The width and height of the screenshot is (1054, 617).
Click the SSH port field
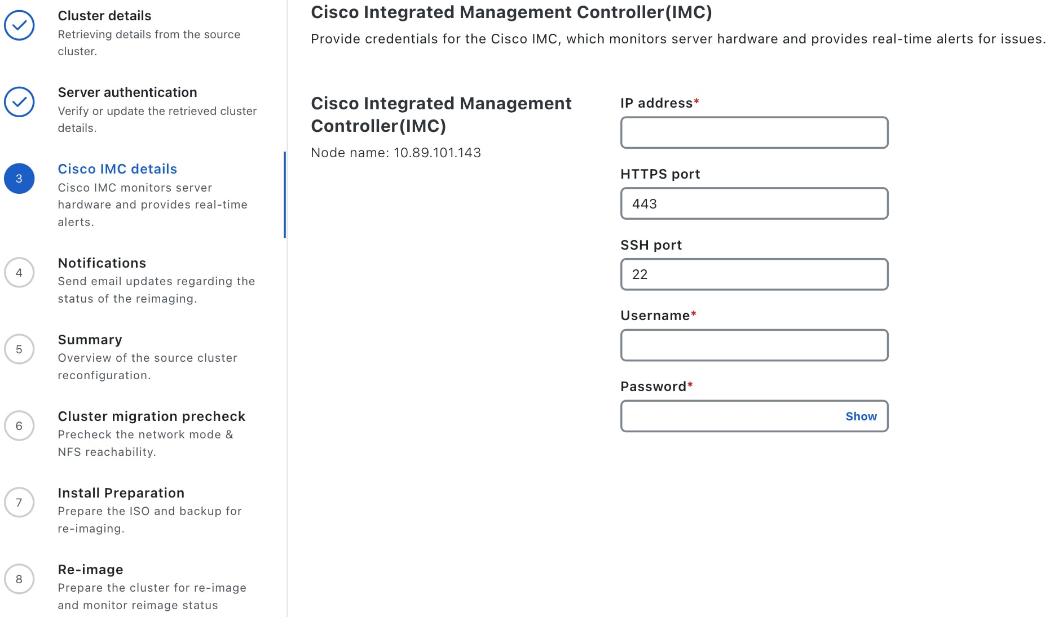click(755, 274)
